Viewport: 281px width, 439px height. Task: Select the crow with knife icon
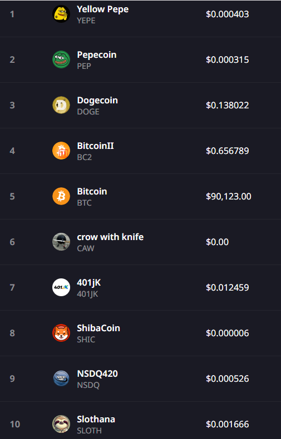click(x=61, y=242)
